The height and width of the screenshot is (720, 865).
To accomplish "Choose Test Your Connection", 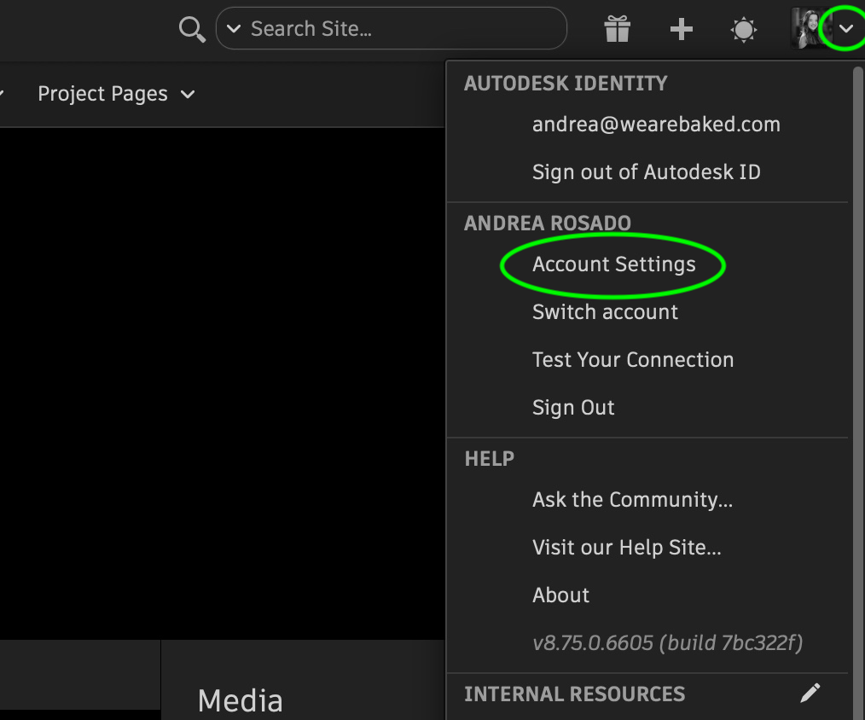I will point(632,360).
